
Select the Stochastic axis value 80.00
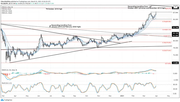point(175,85)
